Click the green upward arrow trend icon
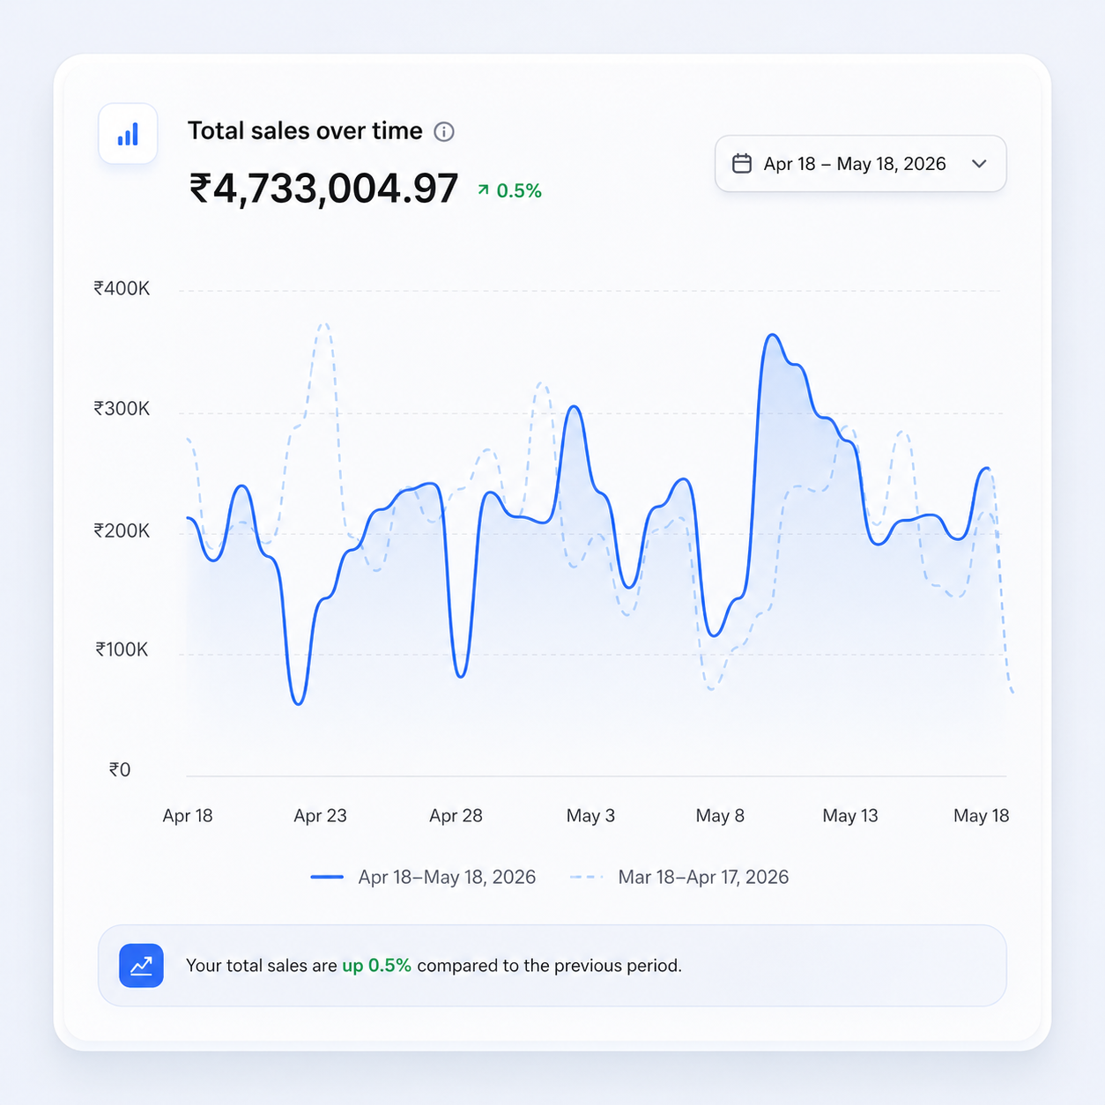The width and height of the screenshot is (1105, 1105). pos(483,189)
